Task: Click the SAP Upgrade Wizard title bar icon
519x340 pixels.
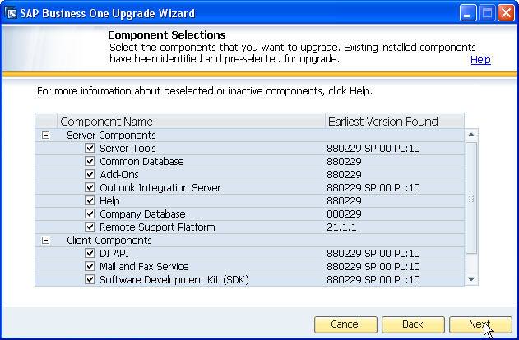Action: pos(11,13)
